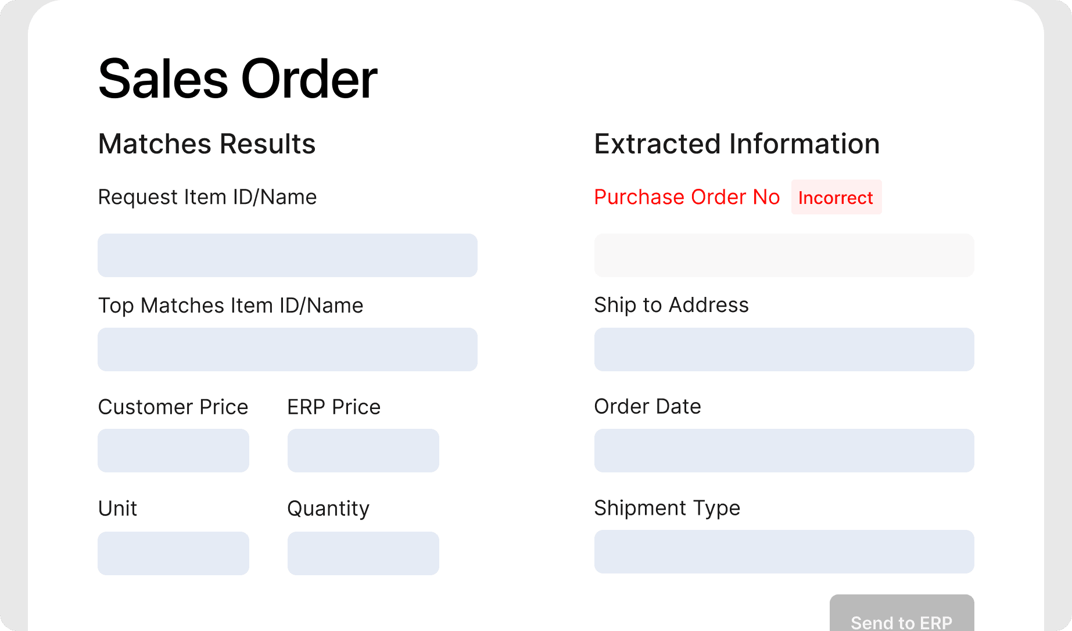Click the Extracted Information section heading
The height and width of the screenshot is (631, 1072).
736,144
